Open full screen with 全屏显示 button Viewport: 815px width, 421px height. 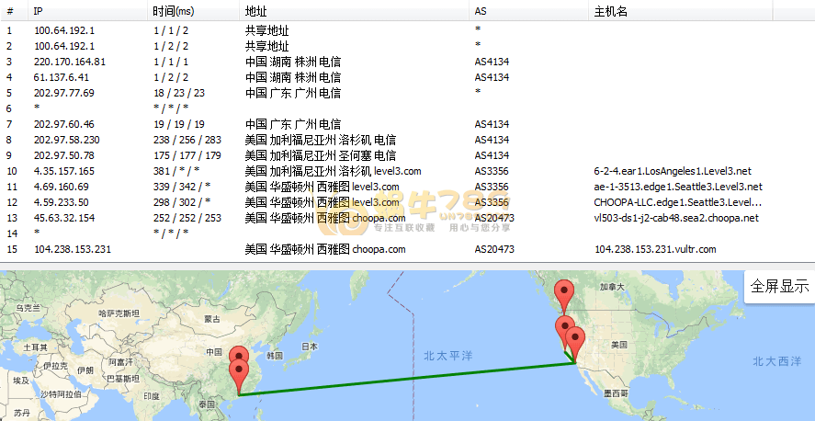[779, 286]
